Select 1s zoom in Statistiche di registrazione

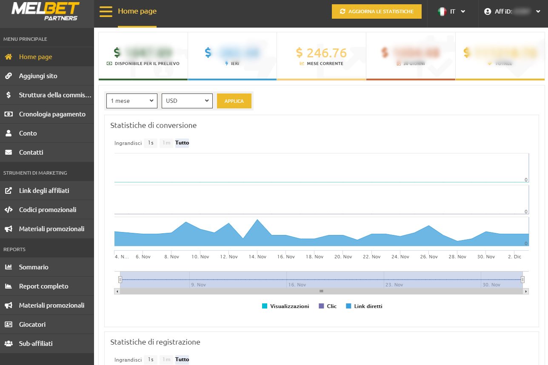tap(151, 359)
